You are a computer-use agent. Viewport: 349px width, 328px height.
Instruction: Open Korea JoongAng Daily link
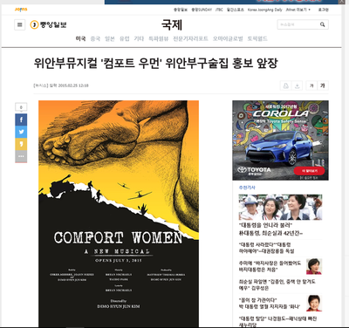point(264,10)
